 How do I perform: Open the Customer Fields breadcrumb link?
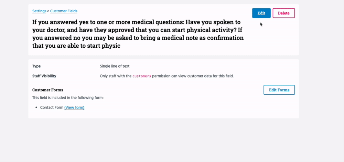[x=64, y=11]
